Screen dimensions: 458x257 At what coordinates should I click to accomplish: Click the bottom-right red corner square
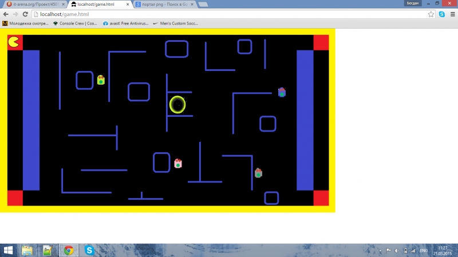pyautogui.click(x=321, y=198)
